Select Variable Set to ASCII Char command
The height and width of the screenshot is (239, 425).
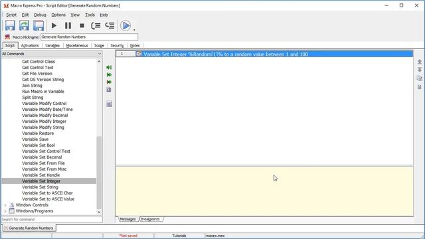[x=47, y=193]
